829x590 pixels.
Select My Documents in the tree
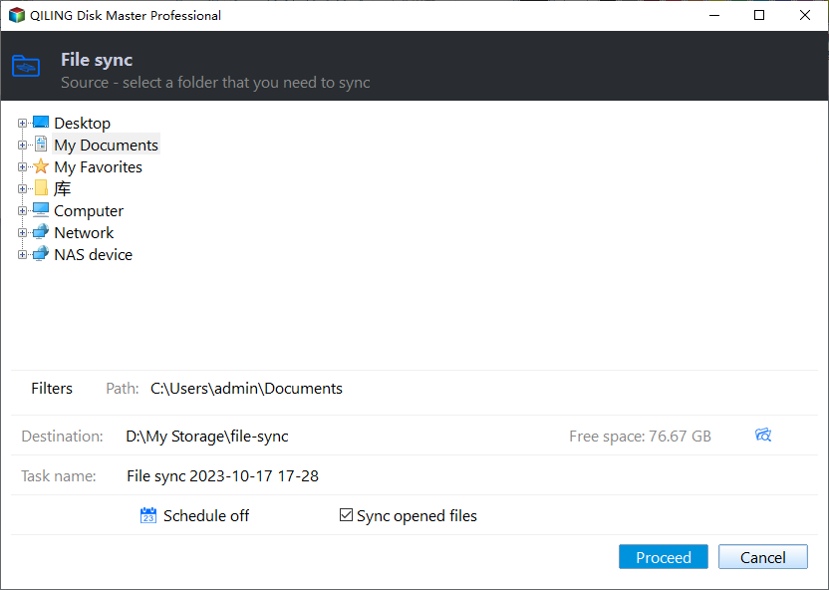107,145
